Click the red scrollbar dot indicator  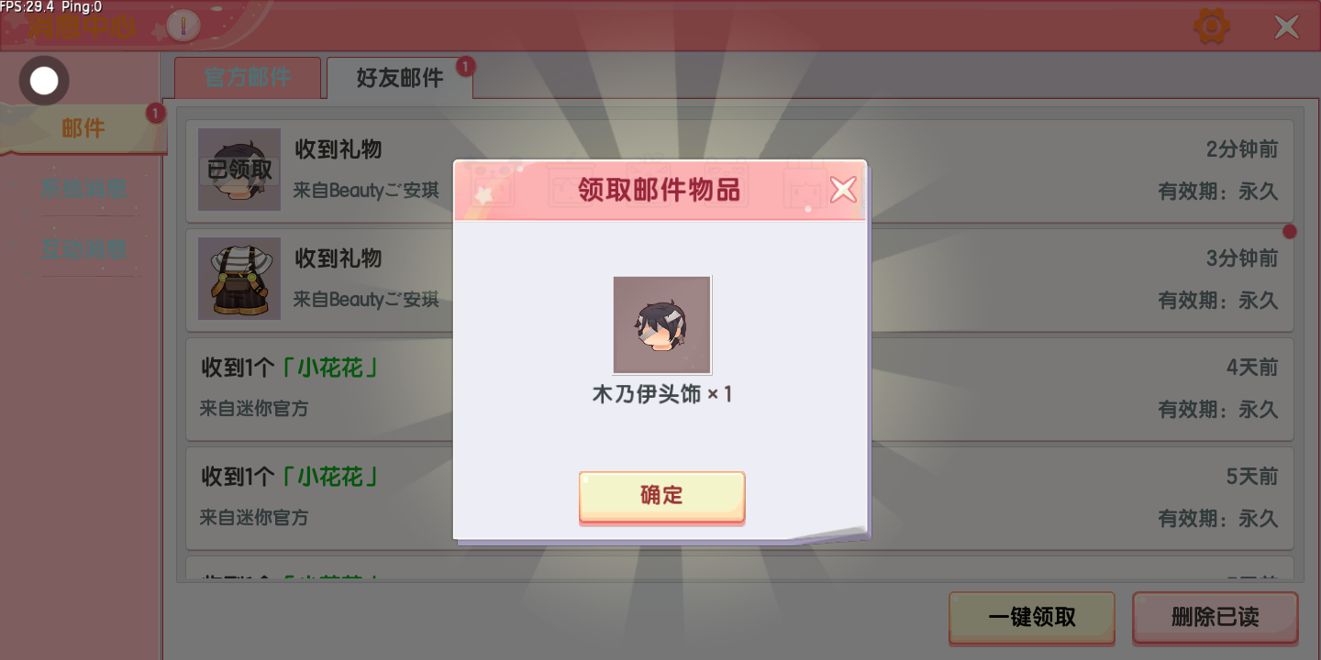point(1290,231)
